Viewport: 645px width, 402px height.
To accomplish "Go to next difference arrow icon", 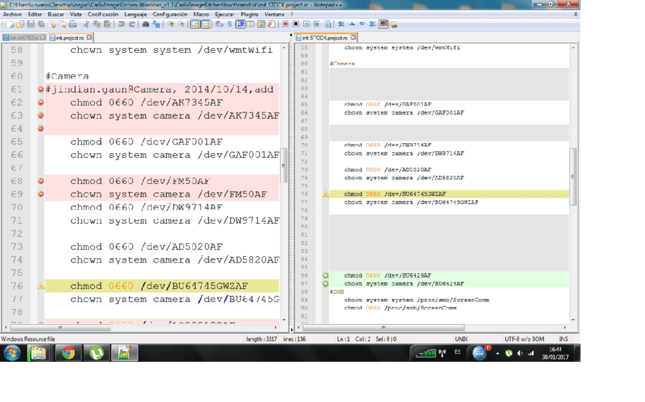I will pyautogui.click(x=362, y=24).
